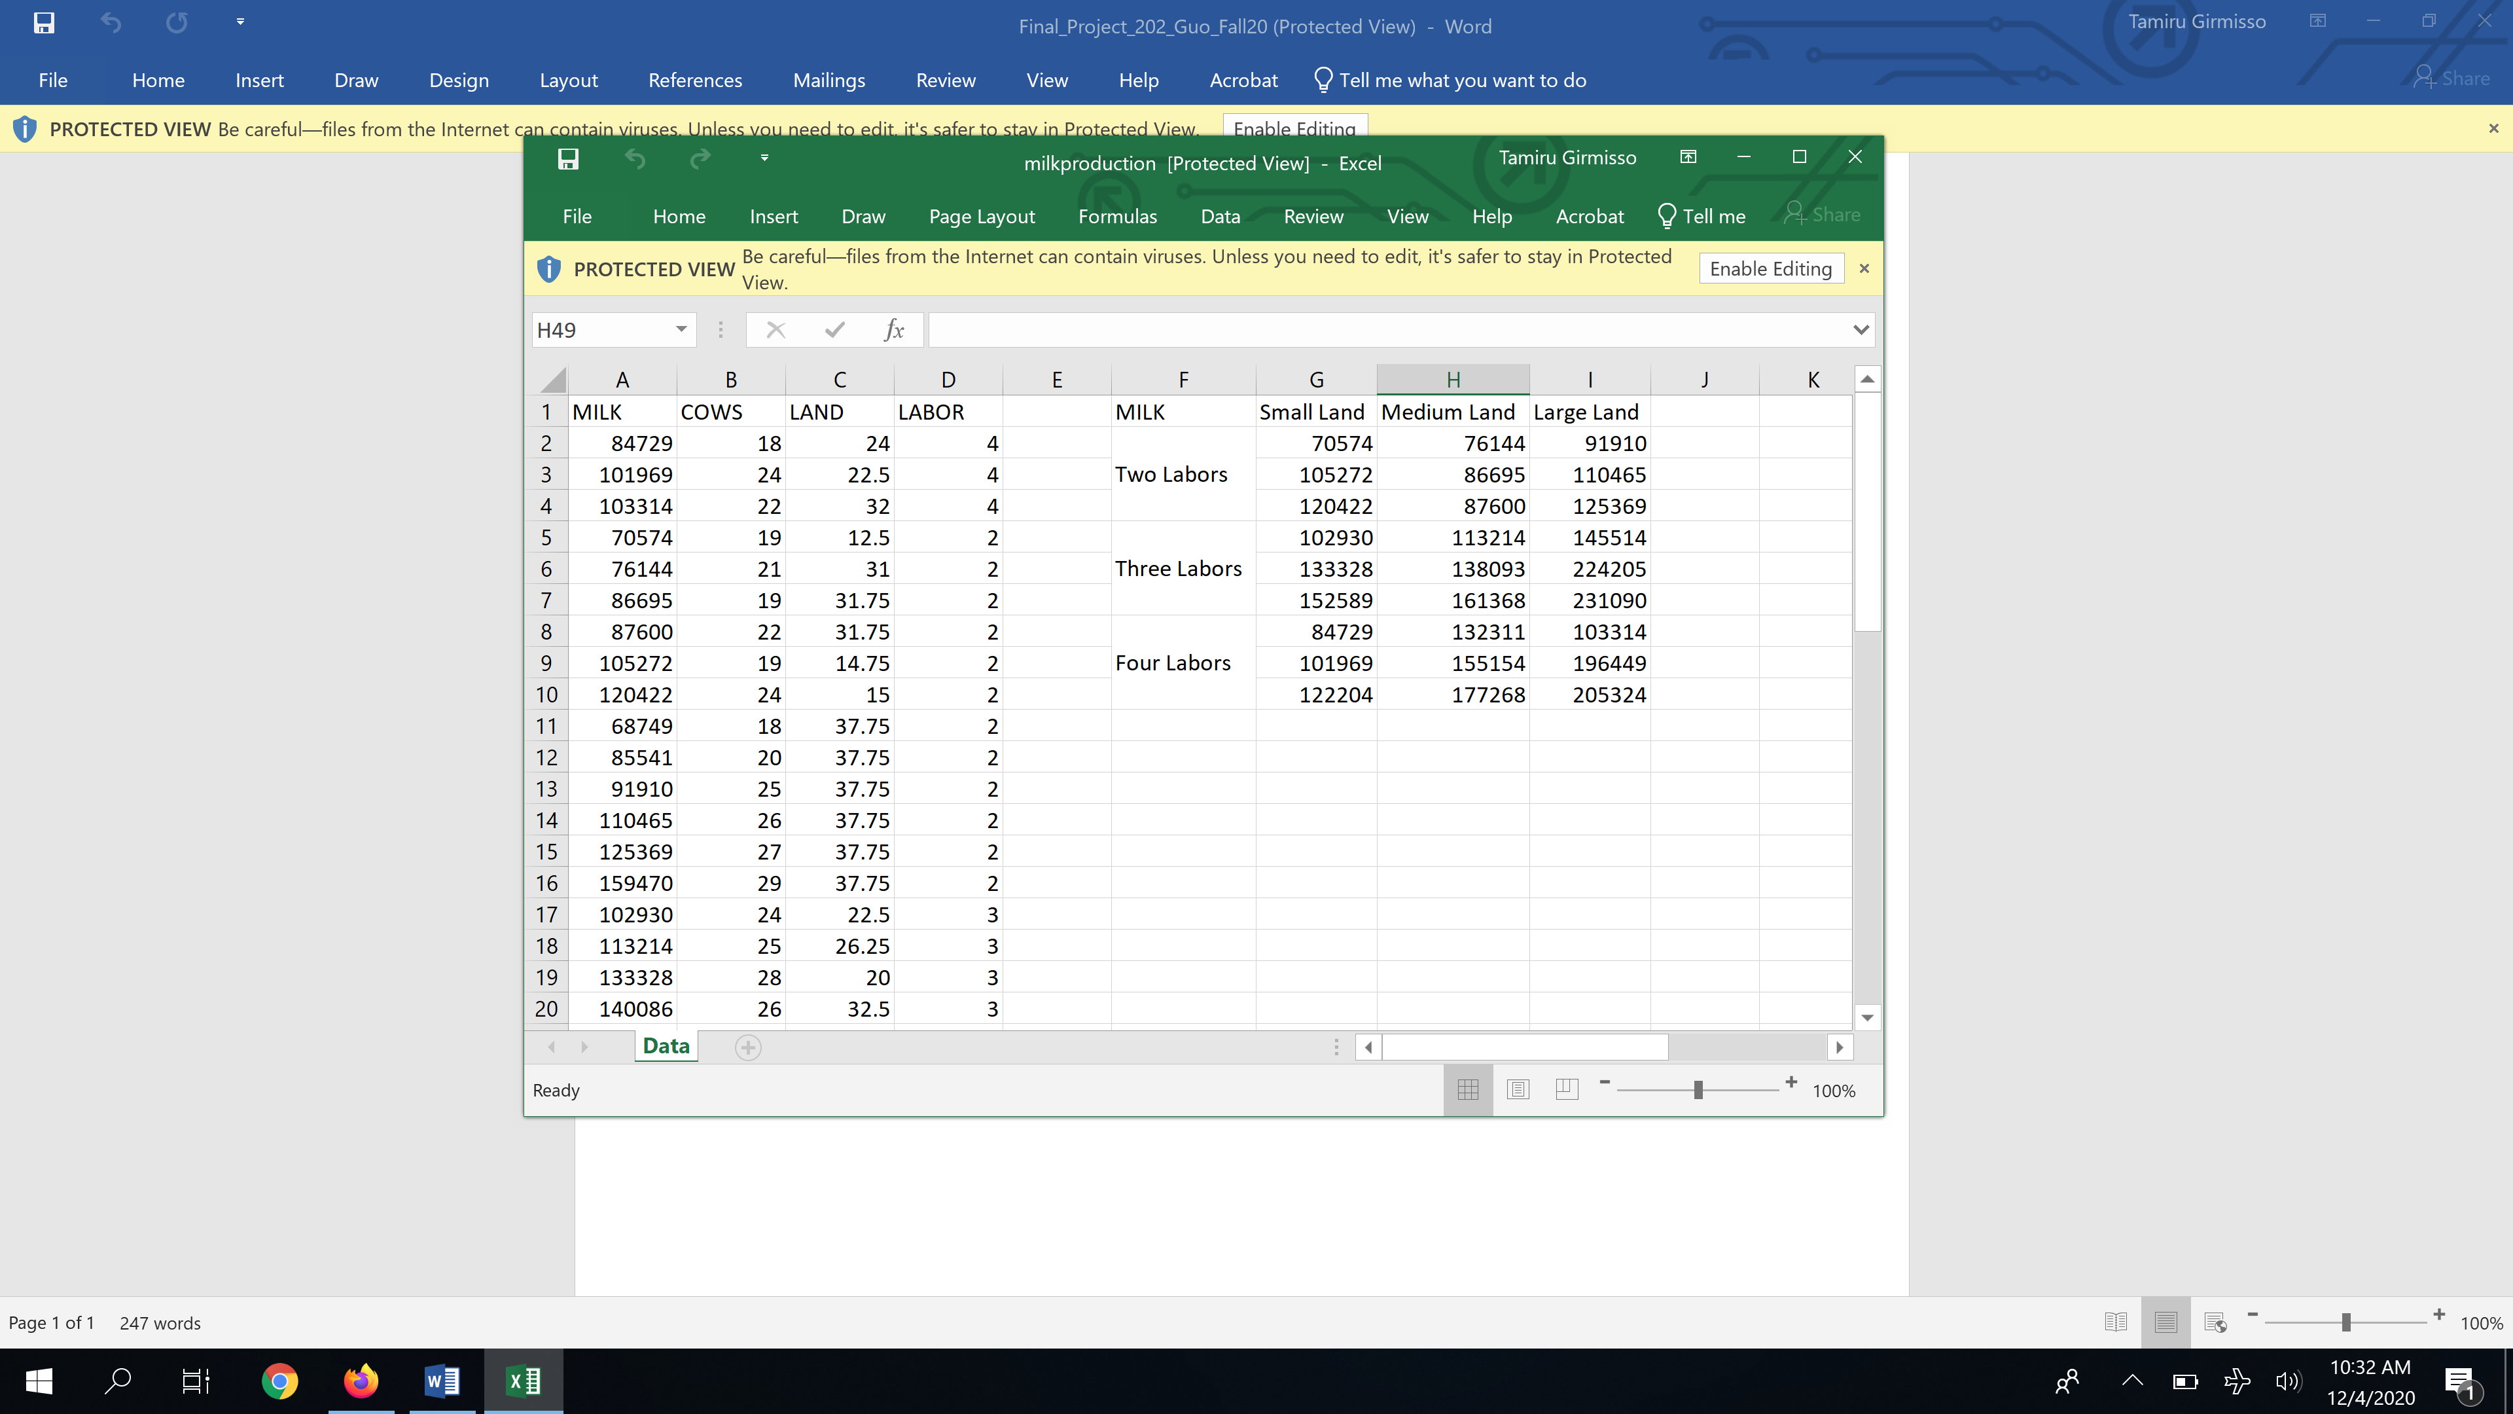Image resolution: width=2513 pixels, height=1414 pixels.
Task: Click the Select All corner of the sheet
Action: pos(552,380)
